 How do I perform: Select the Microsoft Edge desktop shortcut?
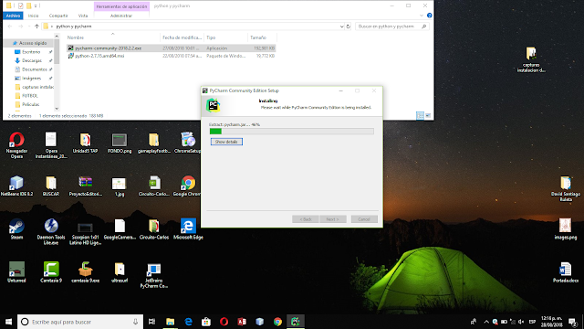(x=188, y=229)
